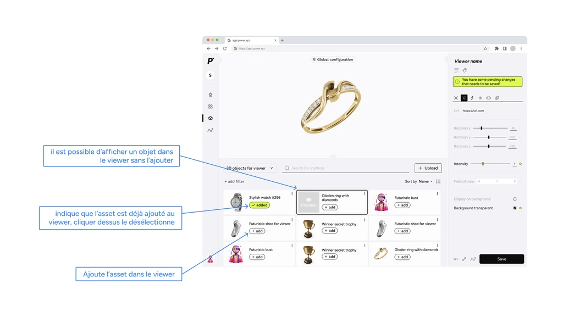
Task: Open options menu for Stylish watch #296
Action: [x=292, y=193]
